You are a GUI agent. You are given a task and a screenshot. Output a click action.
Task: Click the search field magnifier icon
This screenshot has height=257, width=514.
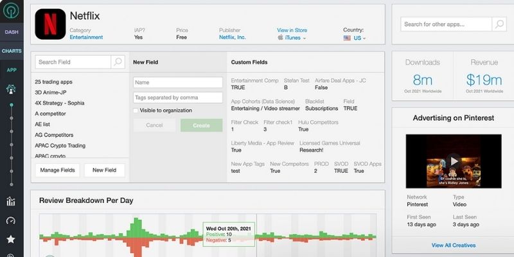click(118, 62)
